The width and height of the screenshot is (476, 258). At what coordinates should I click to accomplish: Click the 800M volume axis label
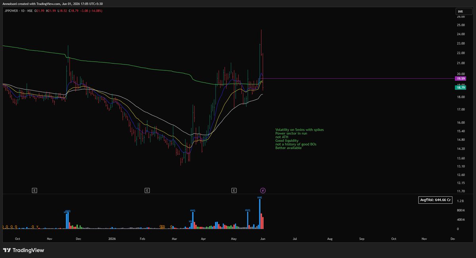[461, 211]
